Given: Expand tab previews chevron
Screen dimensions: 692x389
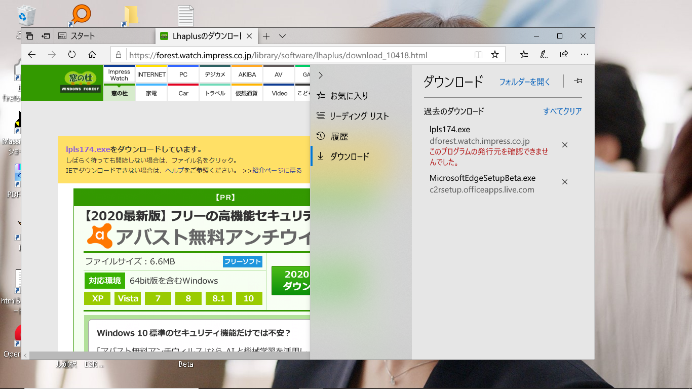Looking at the screenshot, I should 283,36.
